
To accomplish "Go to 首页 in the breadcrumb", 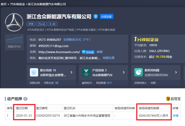I will 4,4.
